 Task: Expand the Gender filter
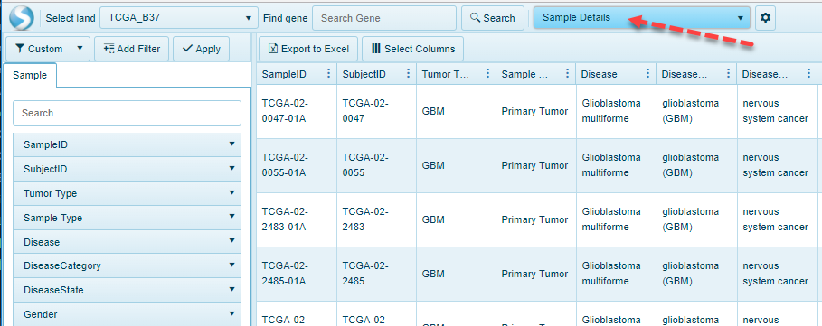click(x=127, y=314)
